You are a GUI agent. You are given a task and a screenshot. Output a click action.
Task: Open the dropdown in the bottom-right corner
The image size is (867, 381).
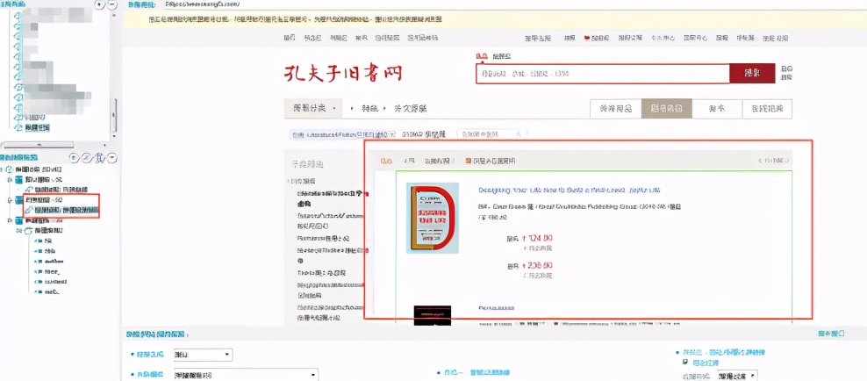(x=737, y=376)
